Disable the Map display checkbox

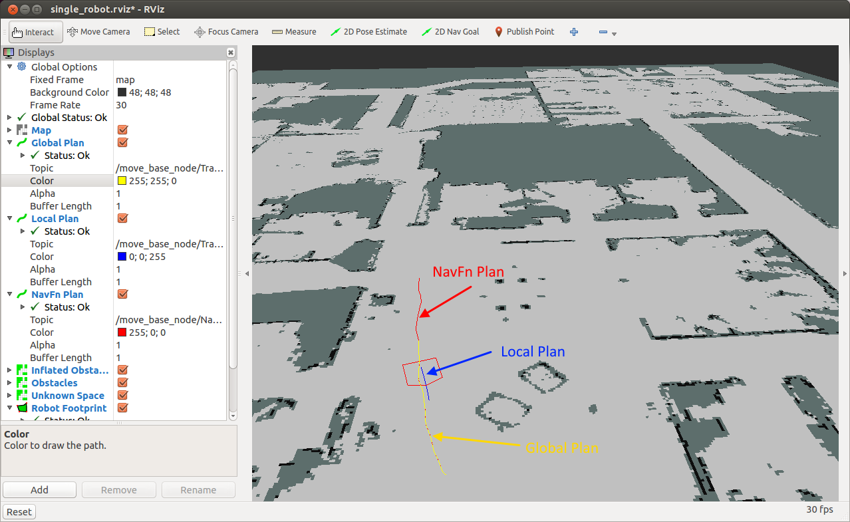(122, 130)
